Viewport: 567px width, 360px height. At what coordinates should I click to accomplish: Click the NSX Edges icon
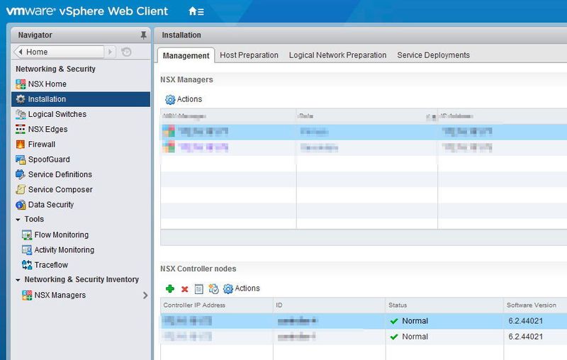[21, 129]
